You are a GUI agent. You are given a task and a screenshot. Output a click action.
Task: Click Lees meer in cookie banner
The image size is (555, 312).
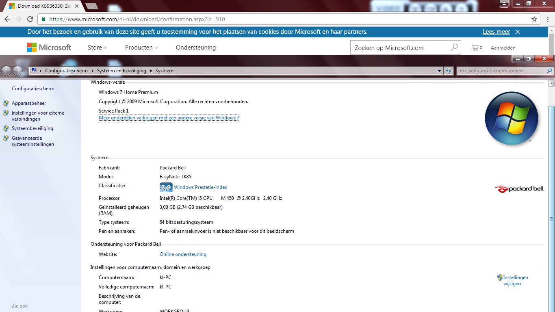496,32
